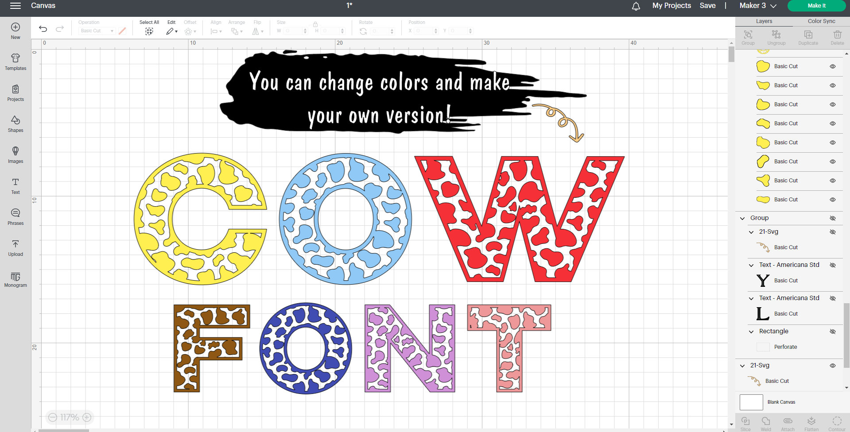850x432 pixels.
Task: Open the Templates panel
Action: click(x=15, y=62)
